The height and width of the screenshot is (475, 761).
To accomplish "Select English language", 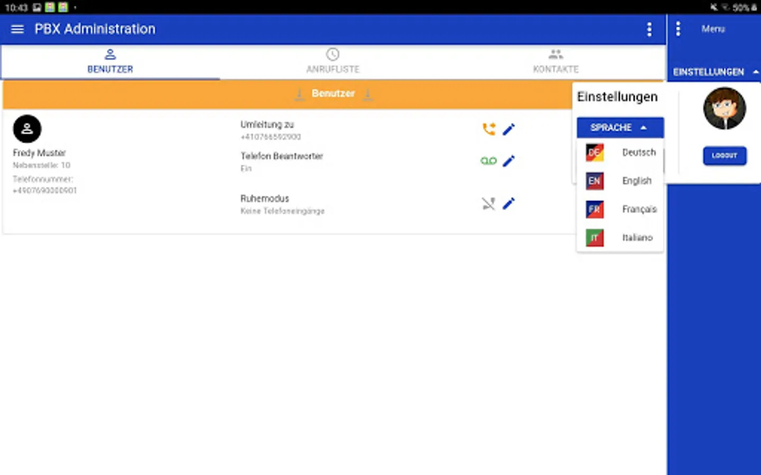I will click(620, 181).
